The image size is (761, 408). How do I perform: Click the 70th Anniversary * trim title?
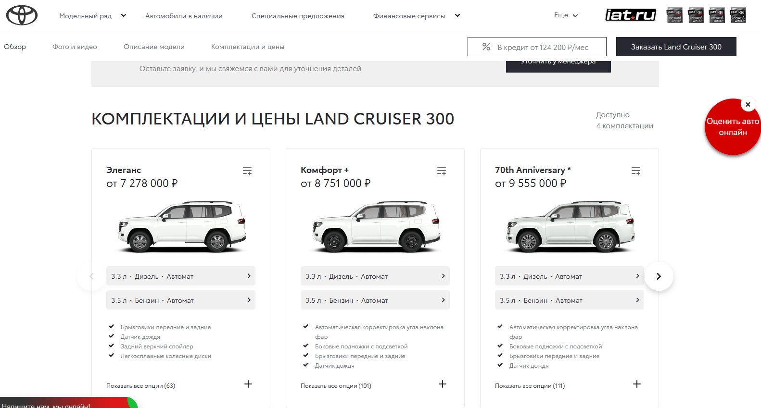tap(533, 170)
